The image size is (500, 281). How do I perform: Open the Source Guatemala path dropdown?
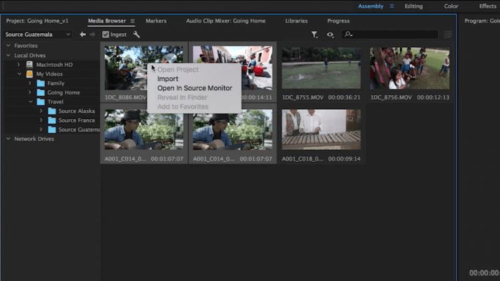tap(38, 35)
